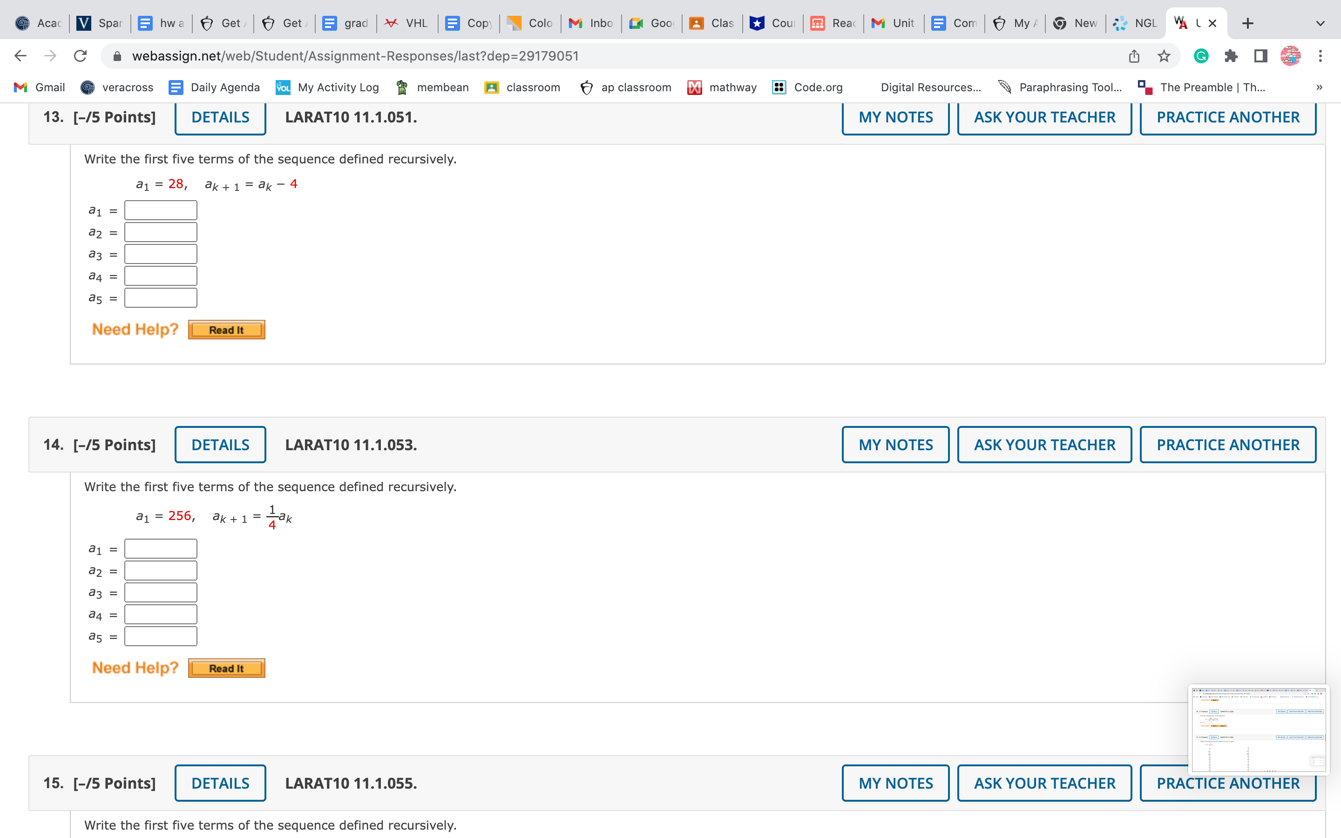Viewport: 1341px width, 838px height.
Task: Toggle the side panel icon
Action: point(1260,56)
